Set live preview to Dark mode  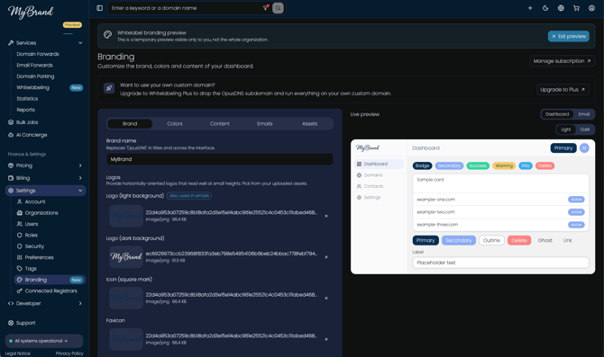[x=585, y=129]
